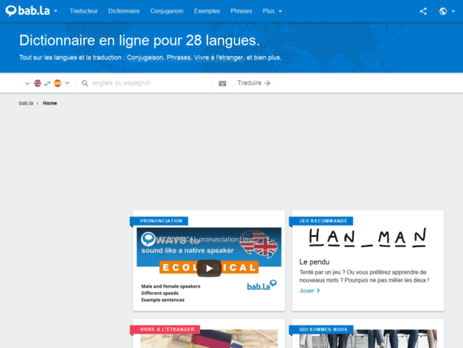The image size is (463, 348).
Task: Follow the Phrases link in the banner subtitle
Action: coord(178,58)
